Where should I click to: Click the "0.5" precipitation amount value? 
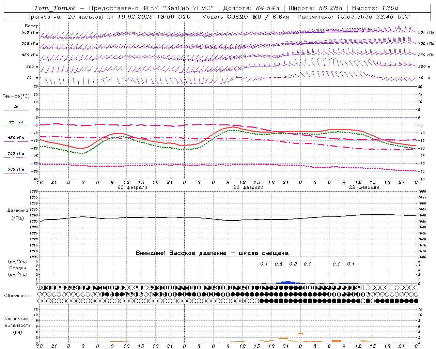coord(279,264)
